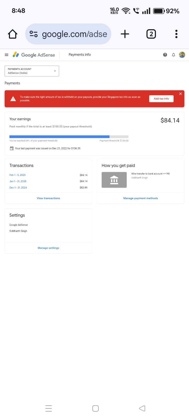Open the AdSense hamburger menu

(x=7, y=55)
